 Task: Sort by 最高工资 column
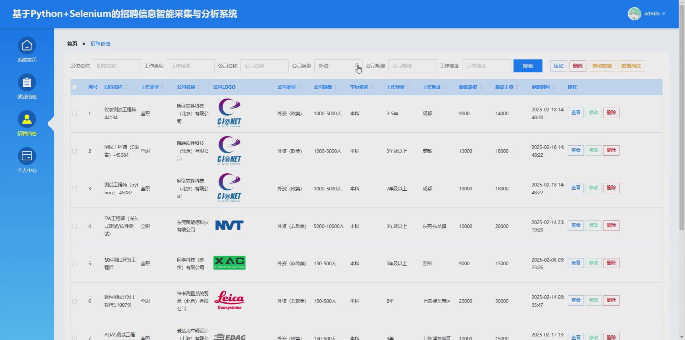point(517,87)
